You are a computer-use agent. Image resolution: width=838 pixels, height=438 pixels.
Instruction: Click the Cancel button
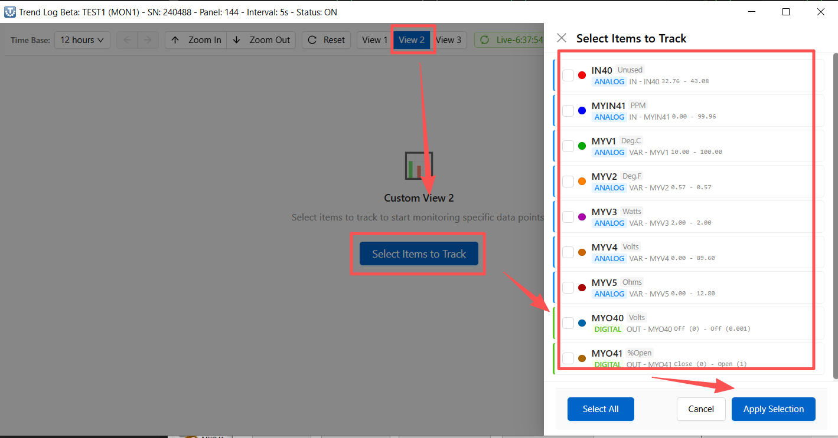[701, 409]
